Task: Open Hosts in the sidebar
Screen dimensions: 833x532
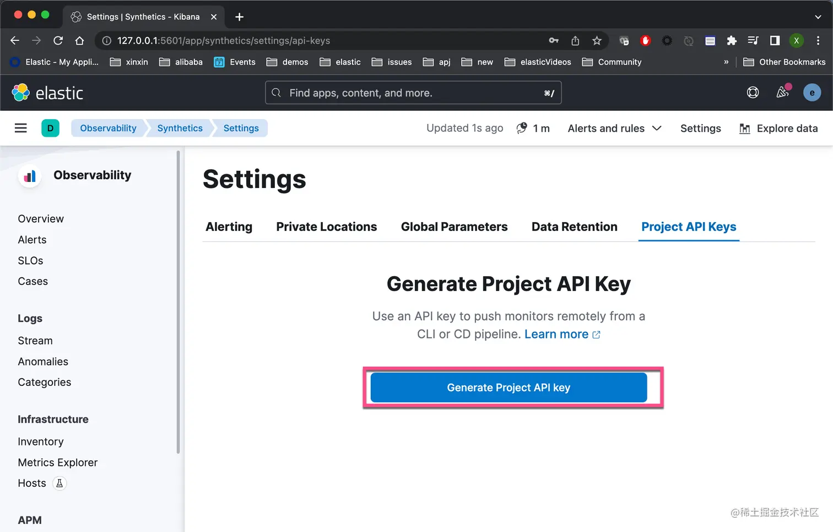Action: click(x=32, y=483)
